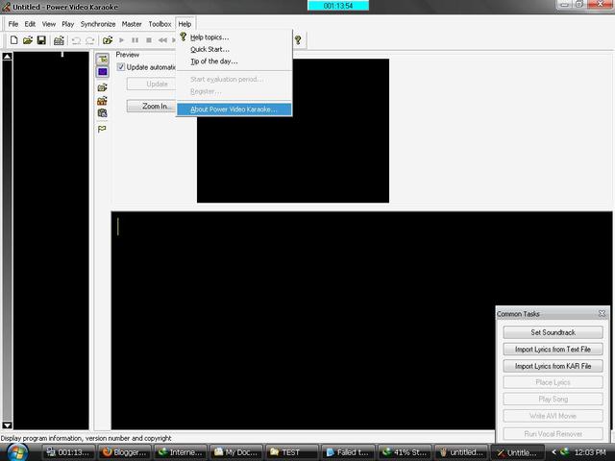The image size is (615, 461).
Task: Click the orange folder icon in sidebar
Action: (103, 100)
